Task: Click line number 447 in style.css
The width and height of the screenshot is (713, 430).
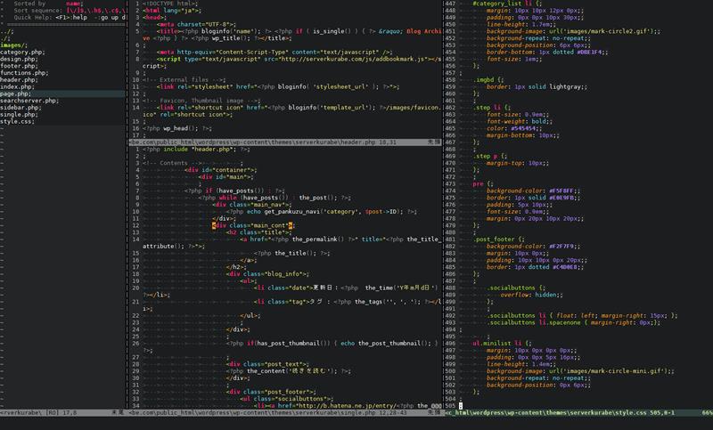Action: coord(450,4)
